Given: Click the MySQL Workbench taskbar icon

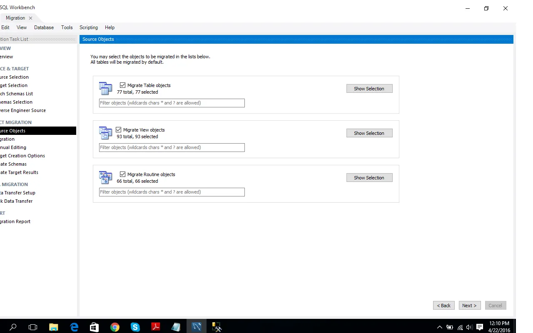Looking at the screenshot, I should tap(197, 327).
